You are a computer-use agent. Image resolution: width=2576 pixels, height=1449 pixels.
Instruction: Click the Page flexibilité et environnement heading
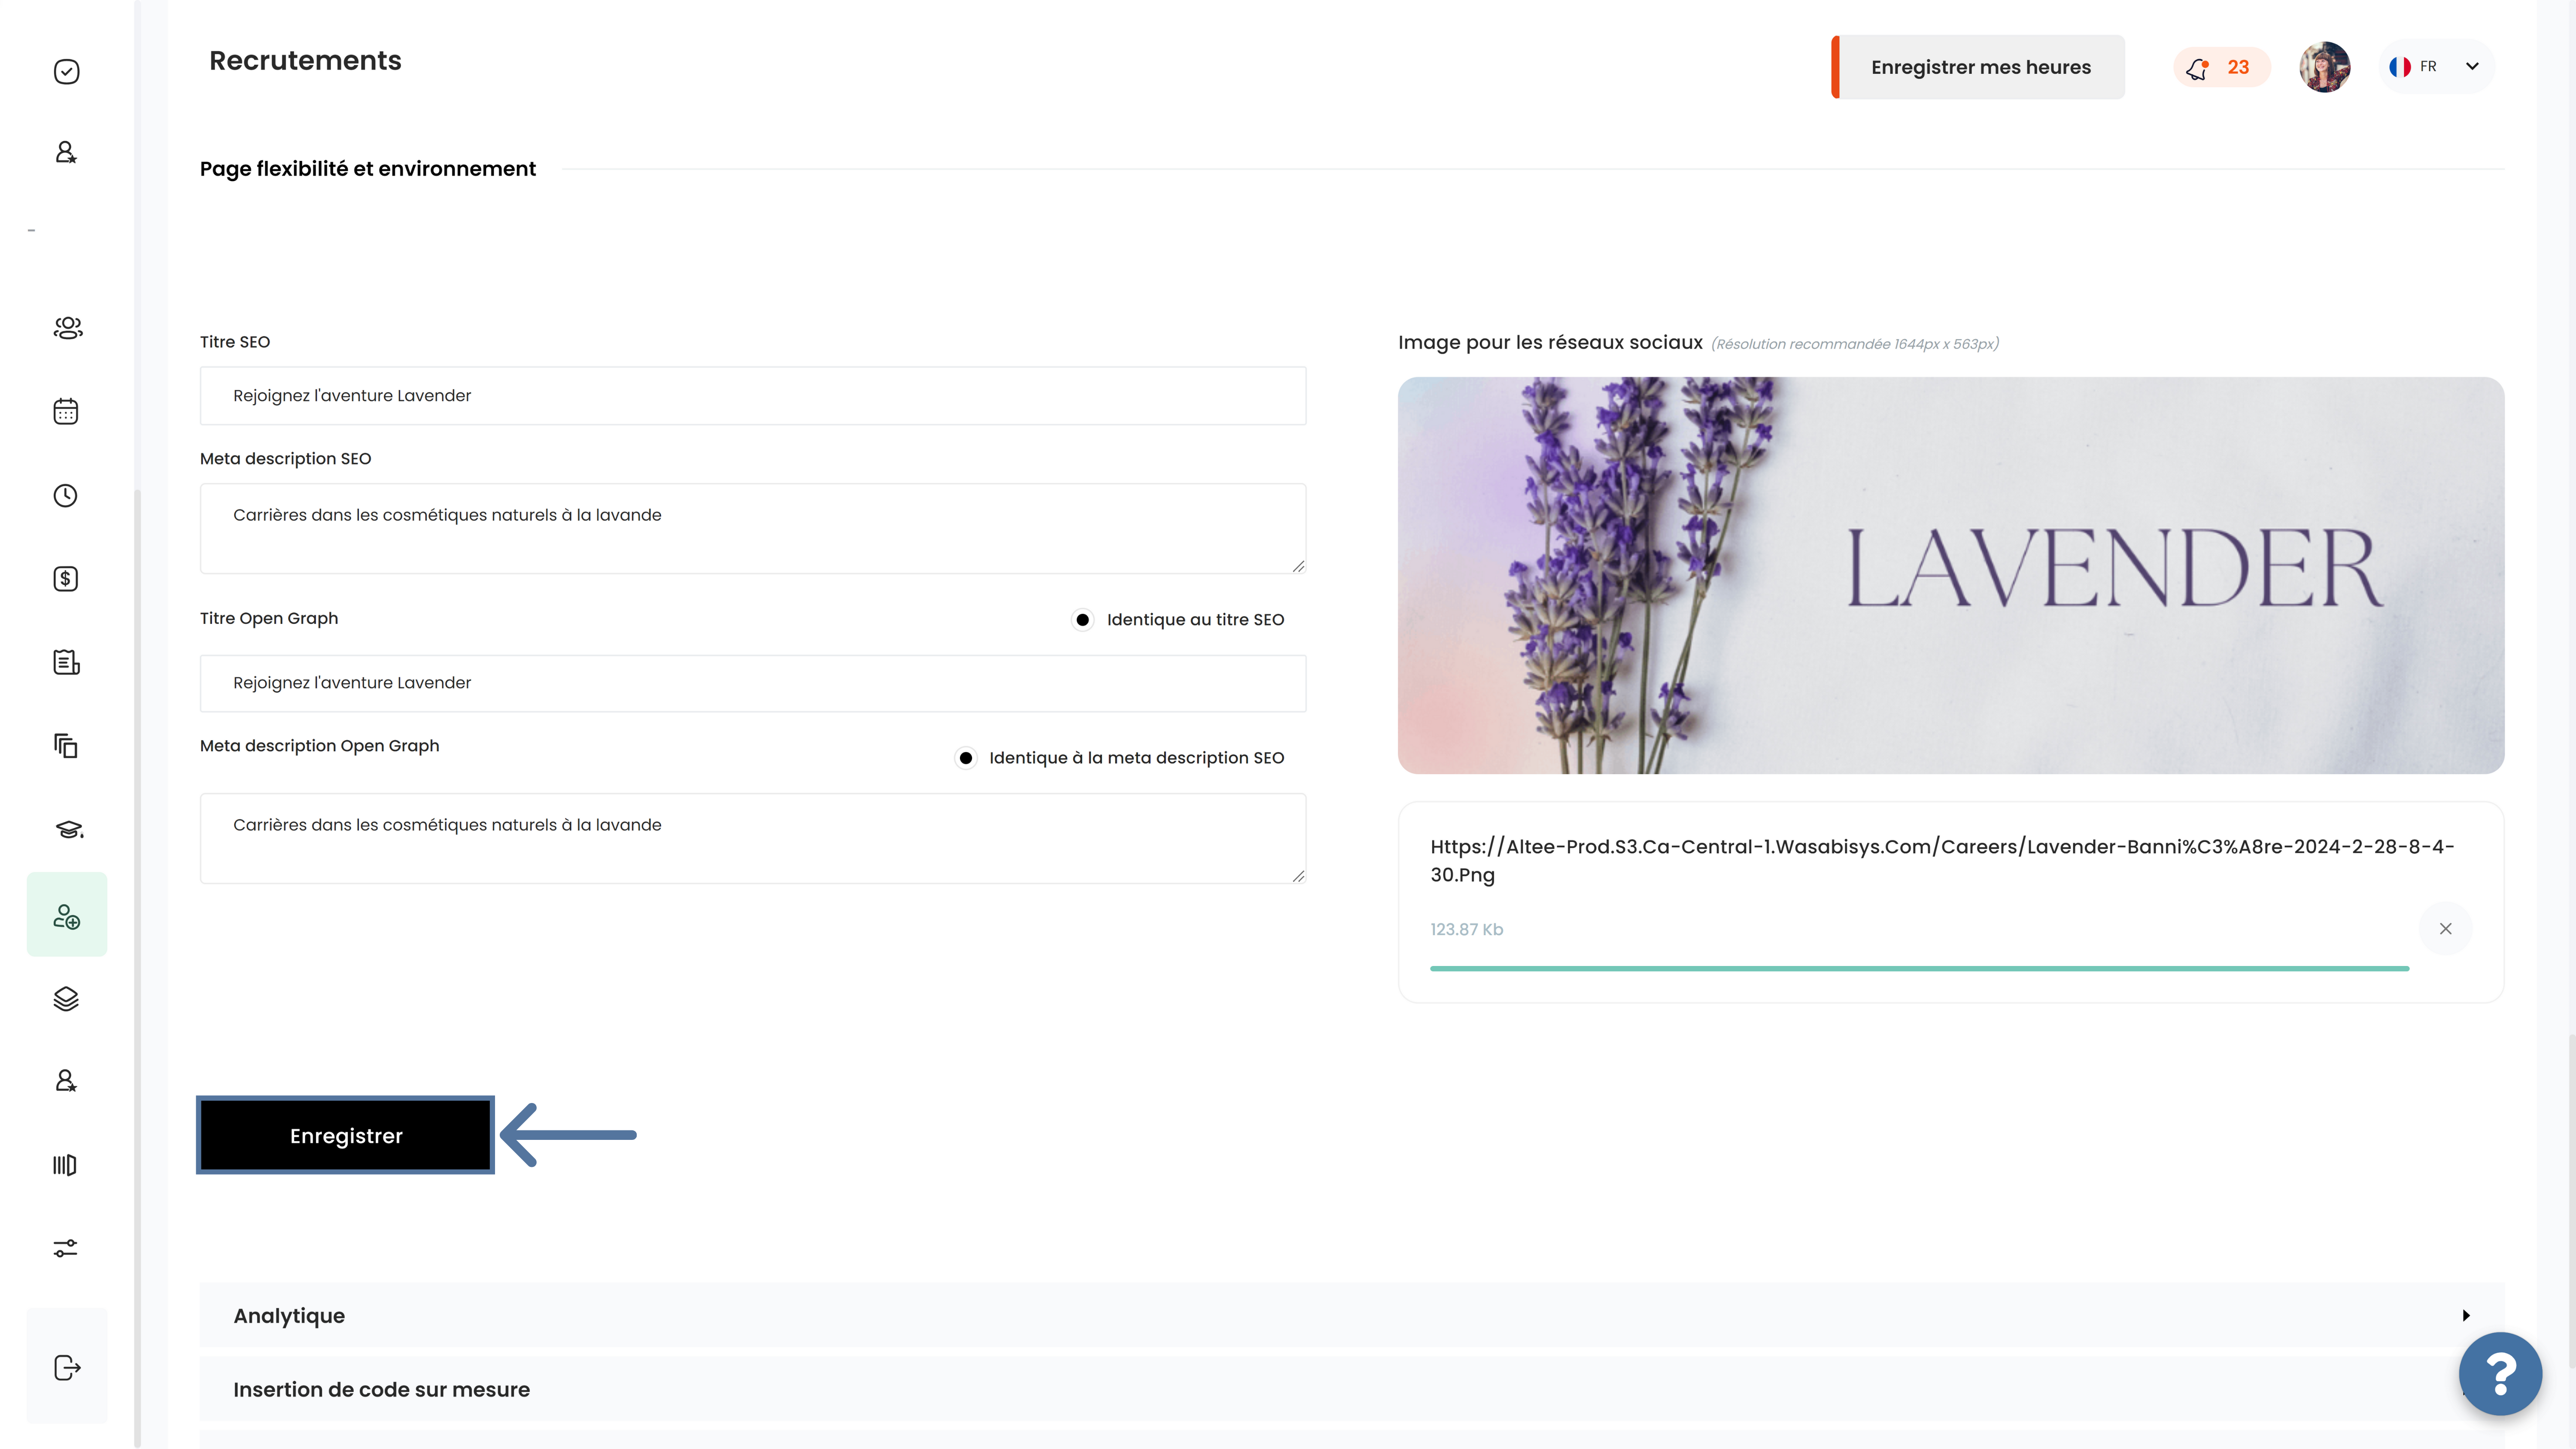[368, 169]
